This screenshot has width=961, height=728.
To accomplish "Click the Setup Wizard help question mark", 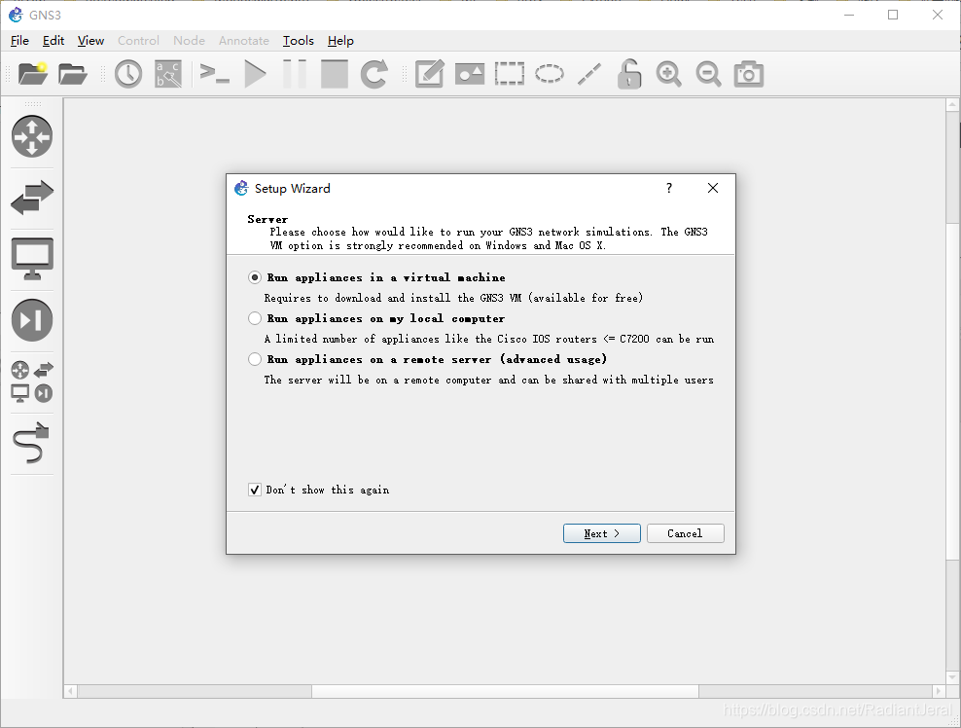I will click(x=669, y=188).
